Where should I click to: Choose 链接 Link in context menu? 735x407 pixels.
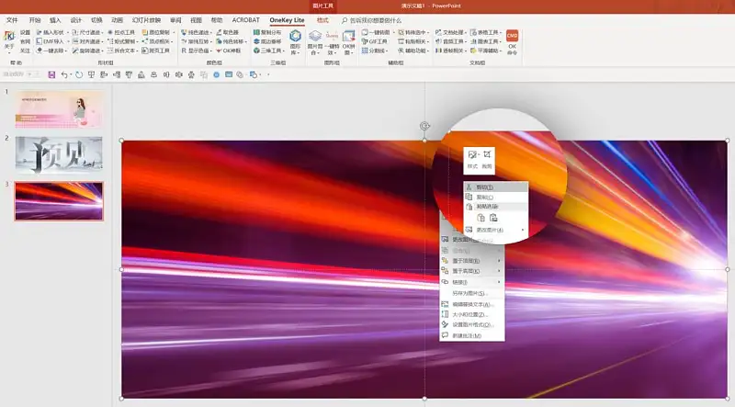click(x=472, y=282)
